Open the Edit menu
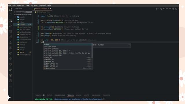The height and width of the screenshot is (104, 185). tap(14, 5)
